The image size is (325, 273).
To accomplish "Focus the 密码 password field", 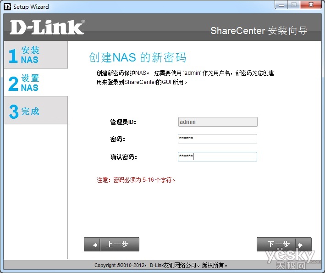I will point(217,139).
